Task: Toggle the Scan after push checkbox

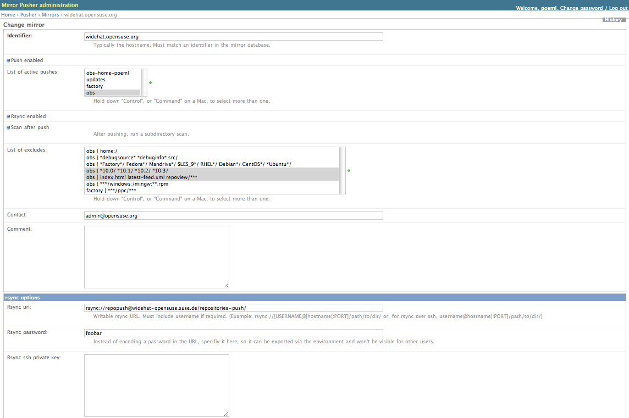Action: tap(8, 127)
